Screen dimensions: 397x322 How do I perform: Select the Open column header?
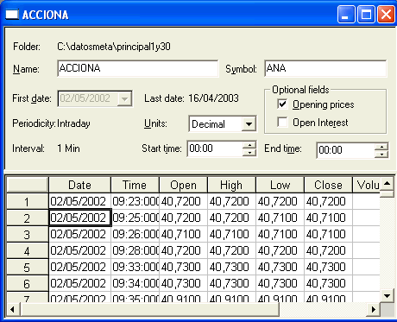183,185
